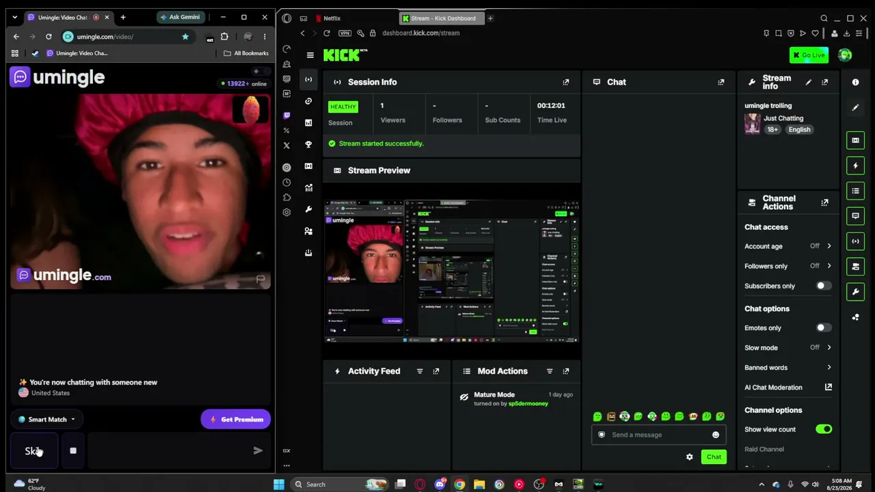Pop out the Channel Actions panel
875x492 pixels.
click(825, 203)
